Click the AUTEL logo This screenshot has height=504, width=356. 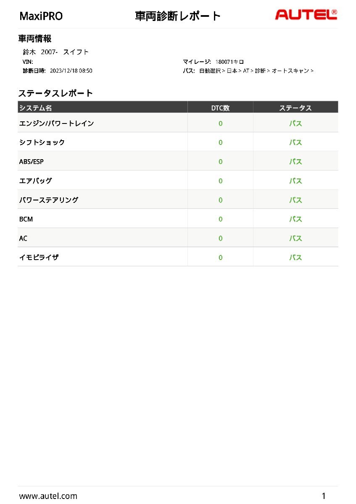click(x=306, y=15)
